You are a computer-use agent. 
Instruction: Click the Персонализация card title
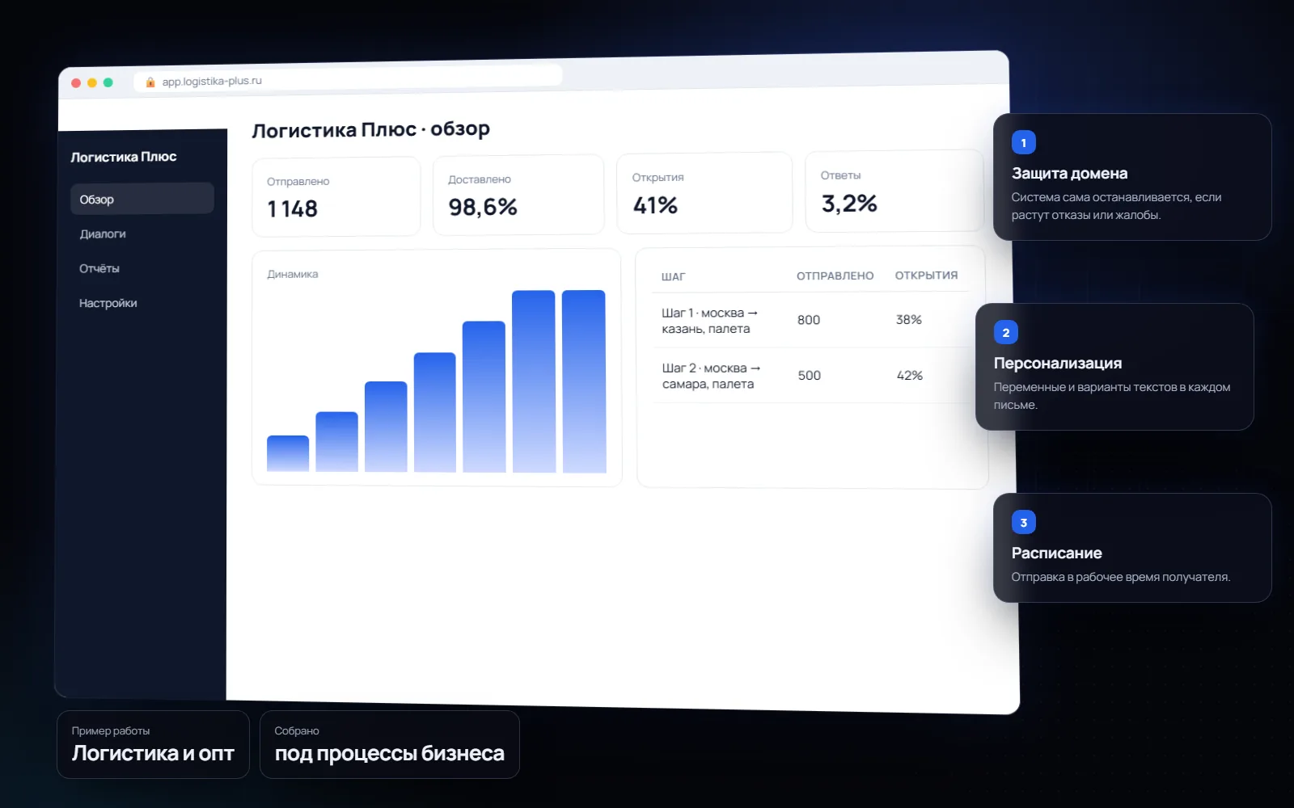1058,364
